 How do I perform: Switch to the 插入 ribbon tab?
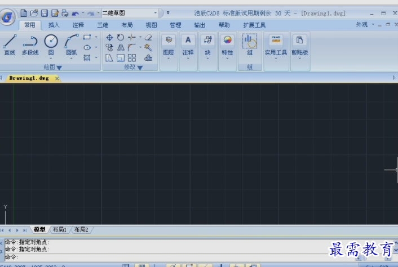[54, 25]
